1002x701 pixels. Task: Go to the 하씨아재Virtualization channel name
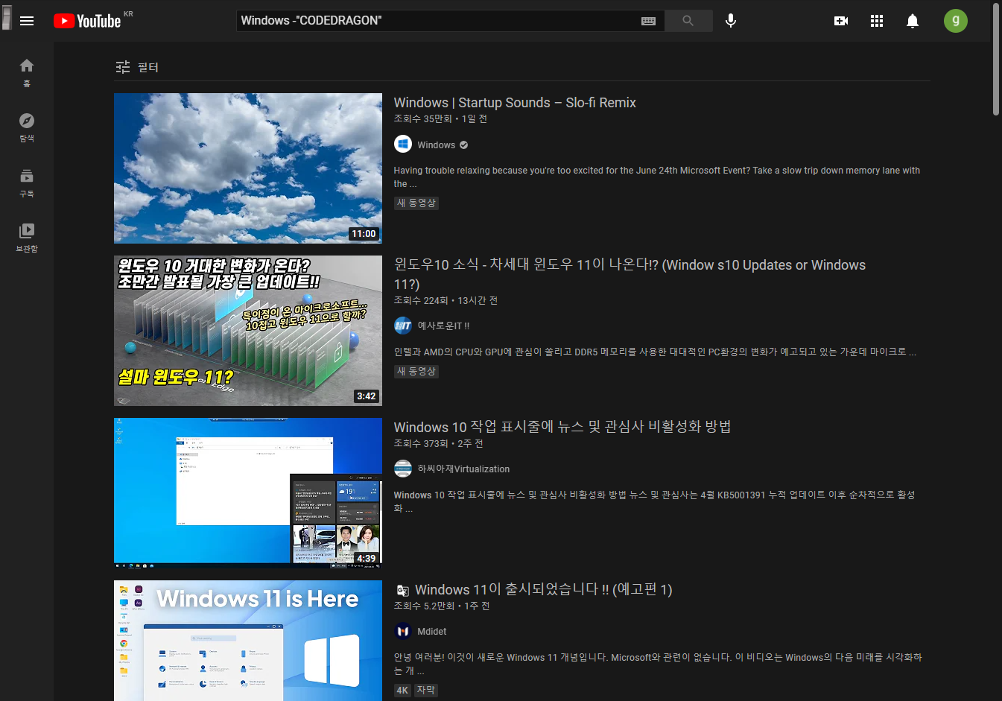(x=463, y=469)
